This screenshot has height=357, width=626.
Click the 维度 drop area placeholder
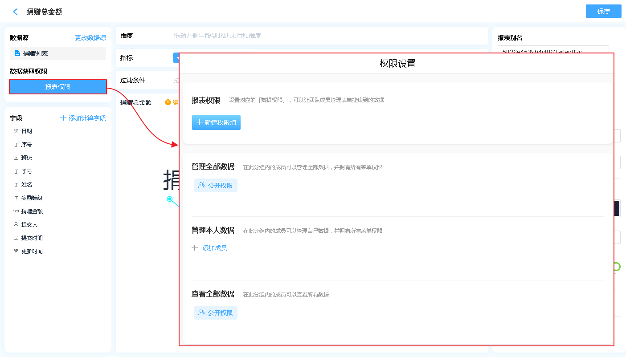tap(217, 36)
